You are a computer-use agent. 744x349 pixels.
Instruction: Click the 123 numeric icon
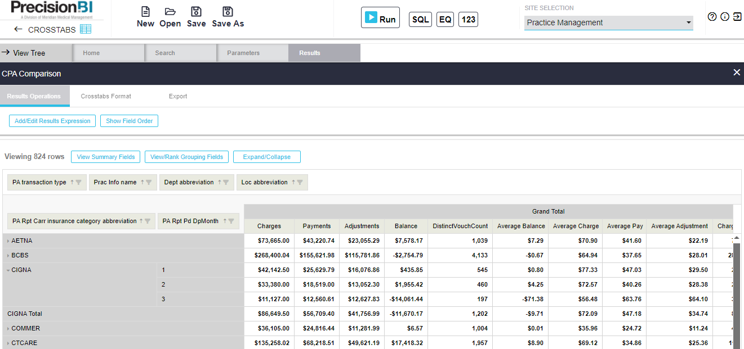pos(468,19)
